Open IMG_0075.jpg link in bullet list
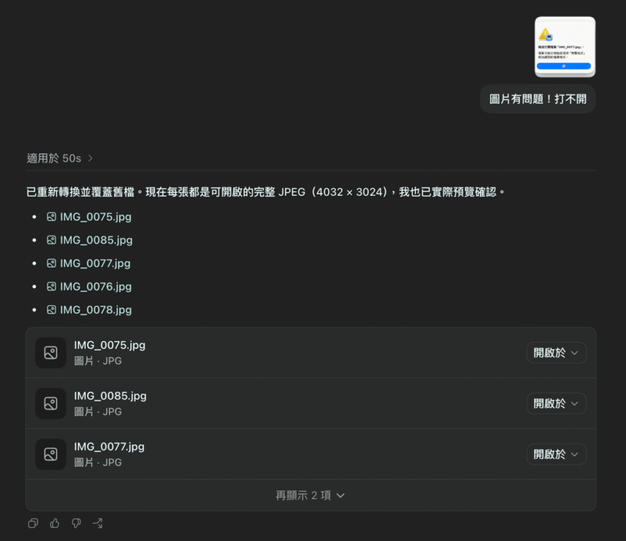This screenshot has height=541, width=626. click(96, 217)
